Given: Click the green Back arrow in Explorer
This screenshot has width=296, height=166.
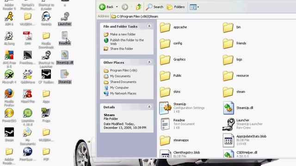Looking at the screenshot, I should pyautogui.click(x=102, y=7).
